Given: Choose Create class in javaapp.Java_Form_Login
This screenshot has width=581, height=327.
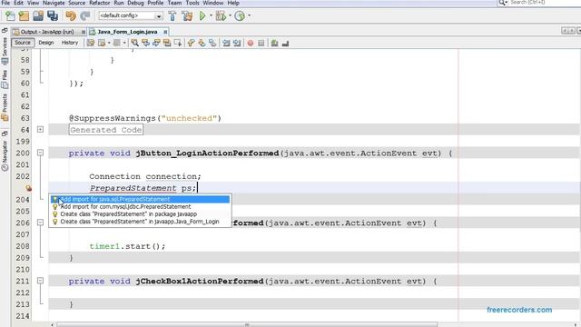Looking at the screenshot, I should coord(140,222).
